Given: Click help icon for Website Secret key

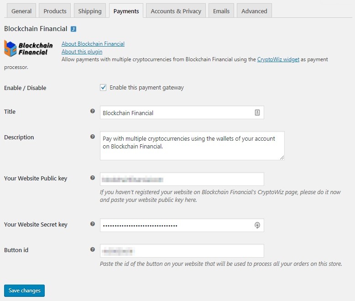Looking at the screenshot, I should click(93, 224).
